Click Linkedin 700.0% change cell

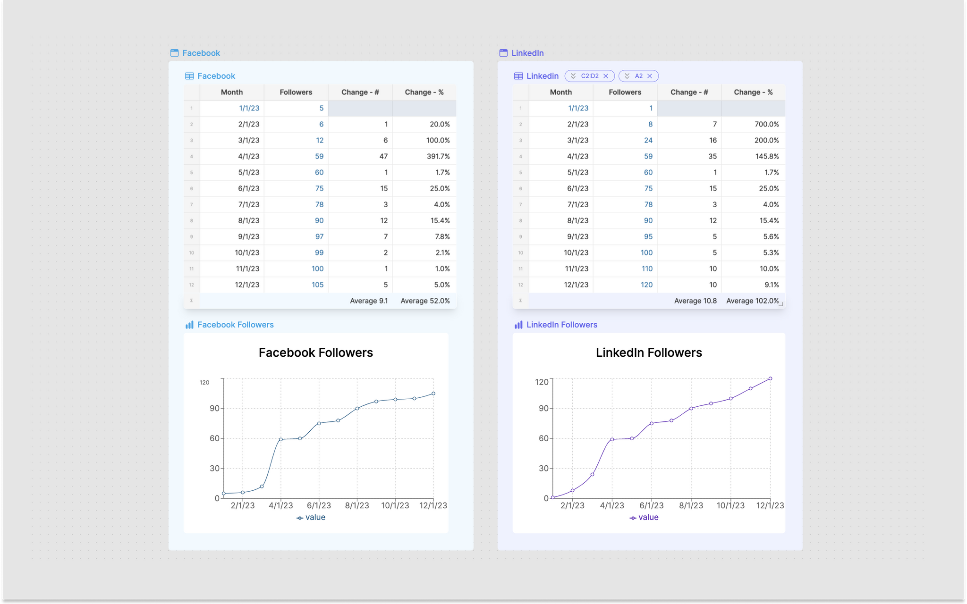point(754,124)
